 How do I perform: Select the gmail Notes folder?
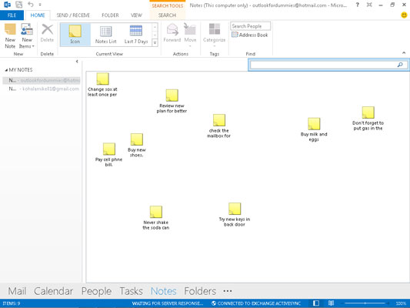[42, 89]
